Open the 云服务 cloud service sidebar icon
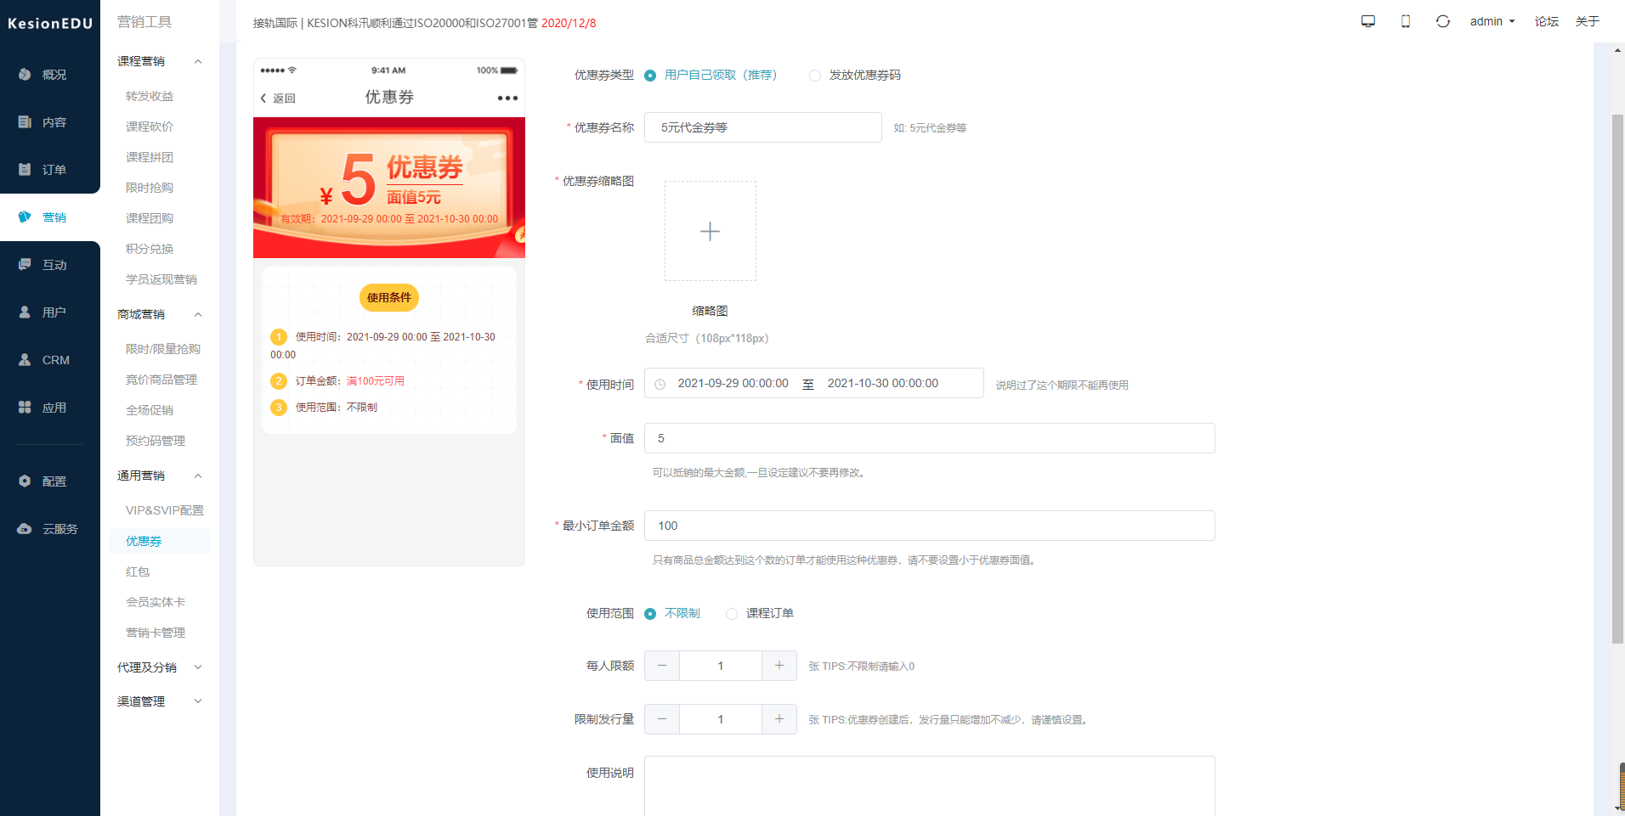The width and height of the screenshot is (1625, 816). pos(25,529)
